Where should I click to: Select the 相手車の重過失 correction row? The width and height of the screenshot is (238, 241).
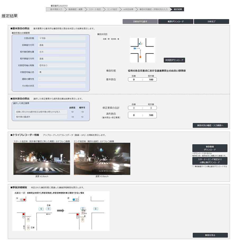(x=41, y=117)
